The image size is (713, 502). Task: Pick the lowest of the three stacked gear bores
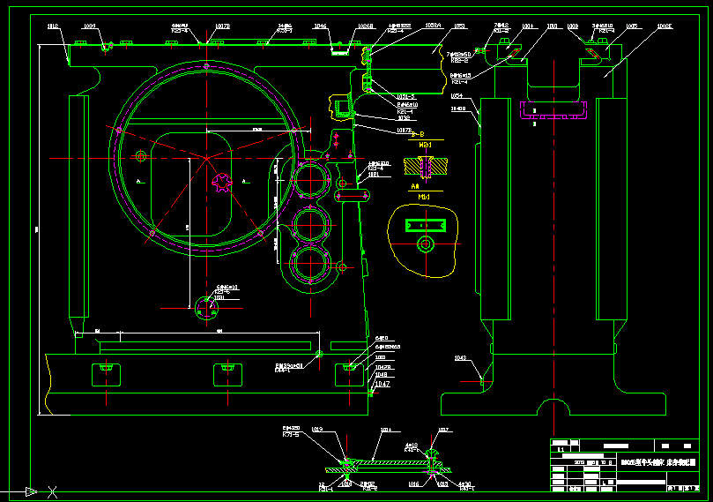[x=310, y=264]
